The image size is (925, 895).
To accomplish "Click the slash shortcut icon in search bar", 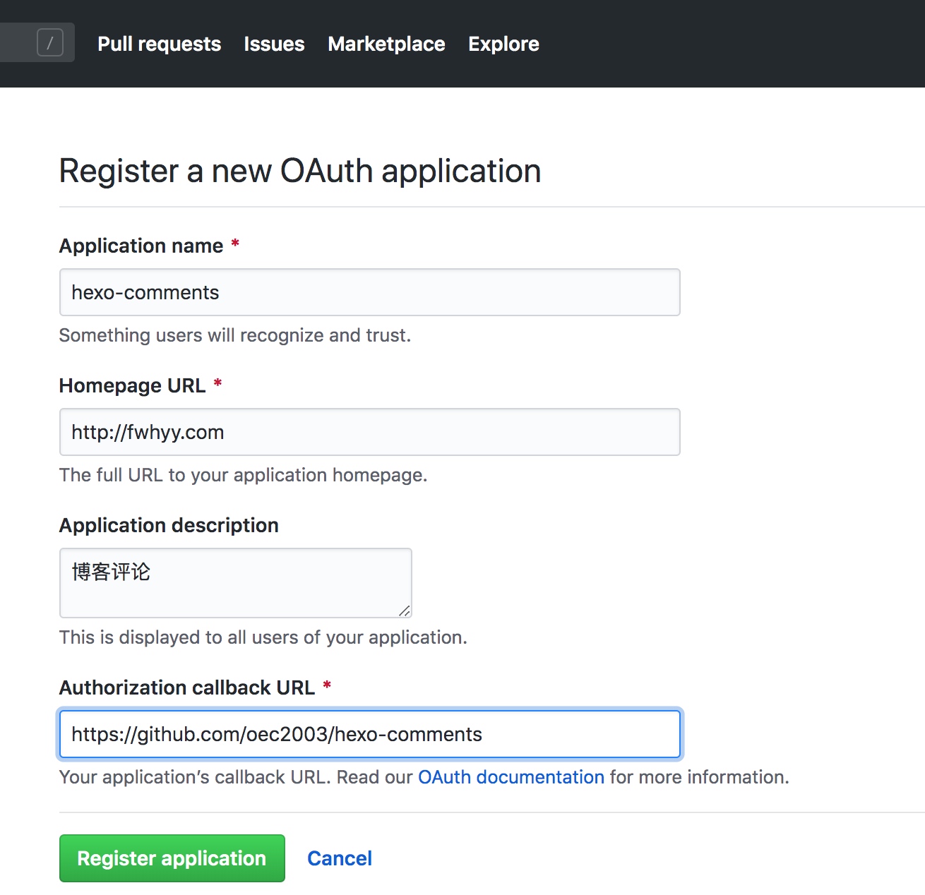I will click(50, 43).
